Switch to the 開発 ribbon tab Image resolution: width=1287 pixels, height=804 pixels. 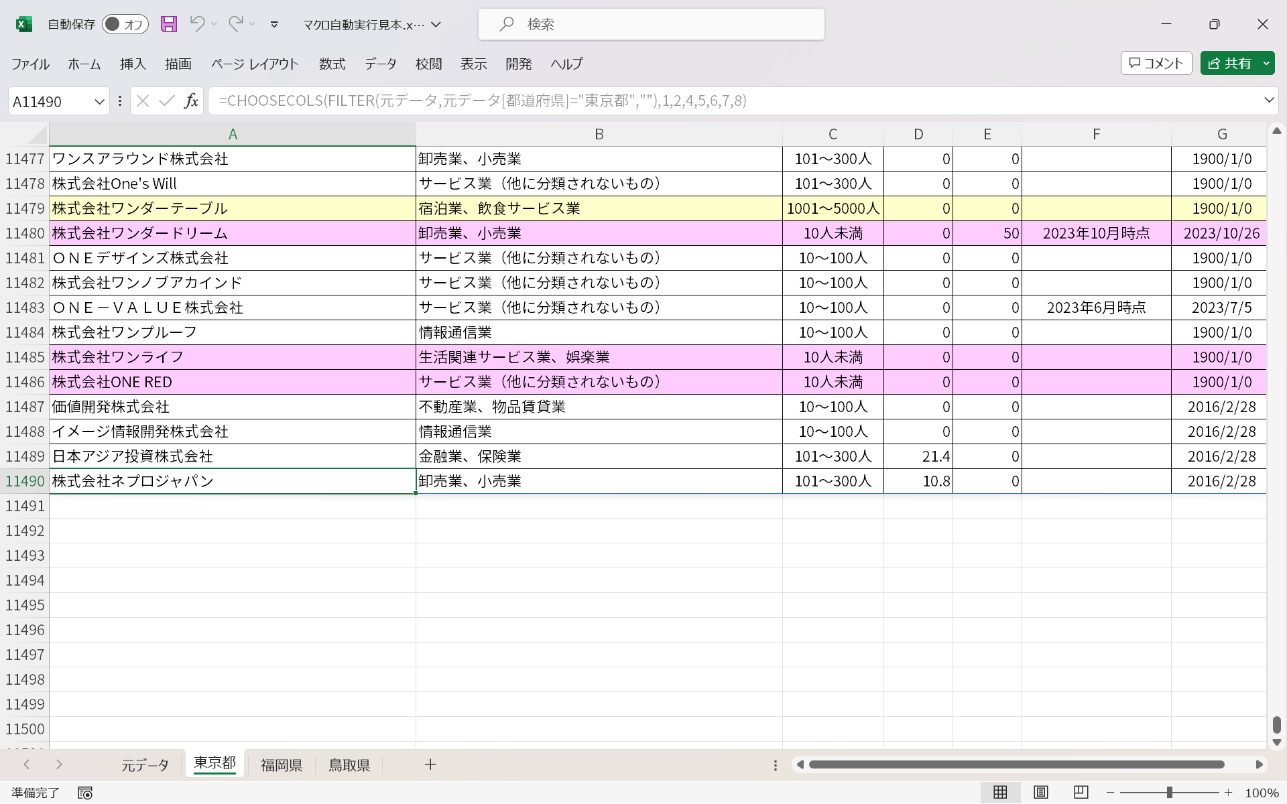[517, 64]
